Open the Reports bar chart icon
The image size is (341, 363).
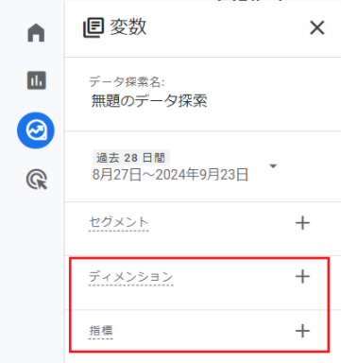37,80
